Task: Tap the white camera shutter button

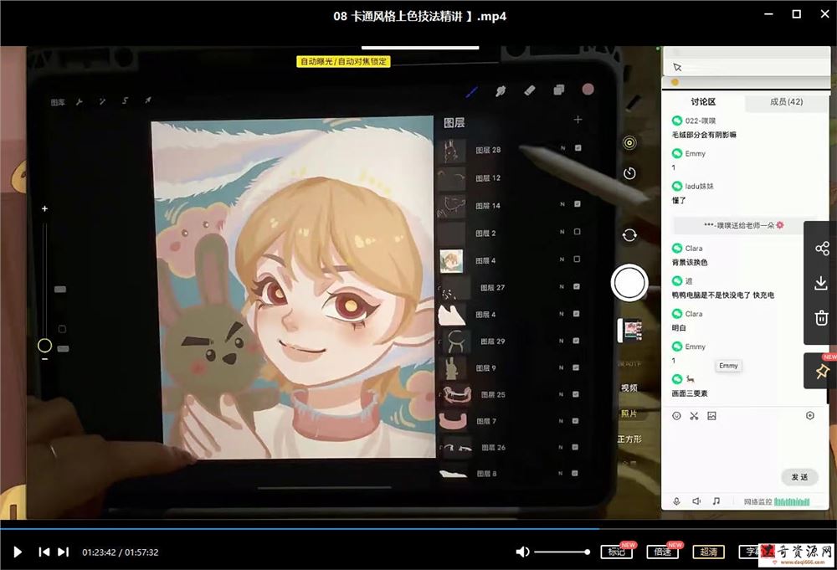Action: pyautogui.click(x=629, y=283)
